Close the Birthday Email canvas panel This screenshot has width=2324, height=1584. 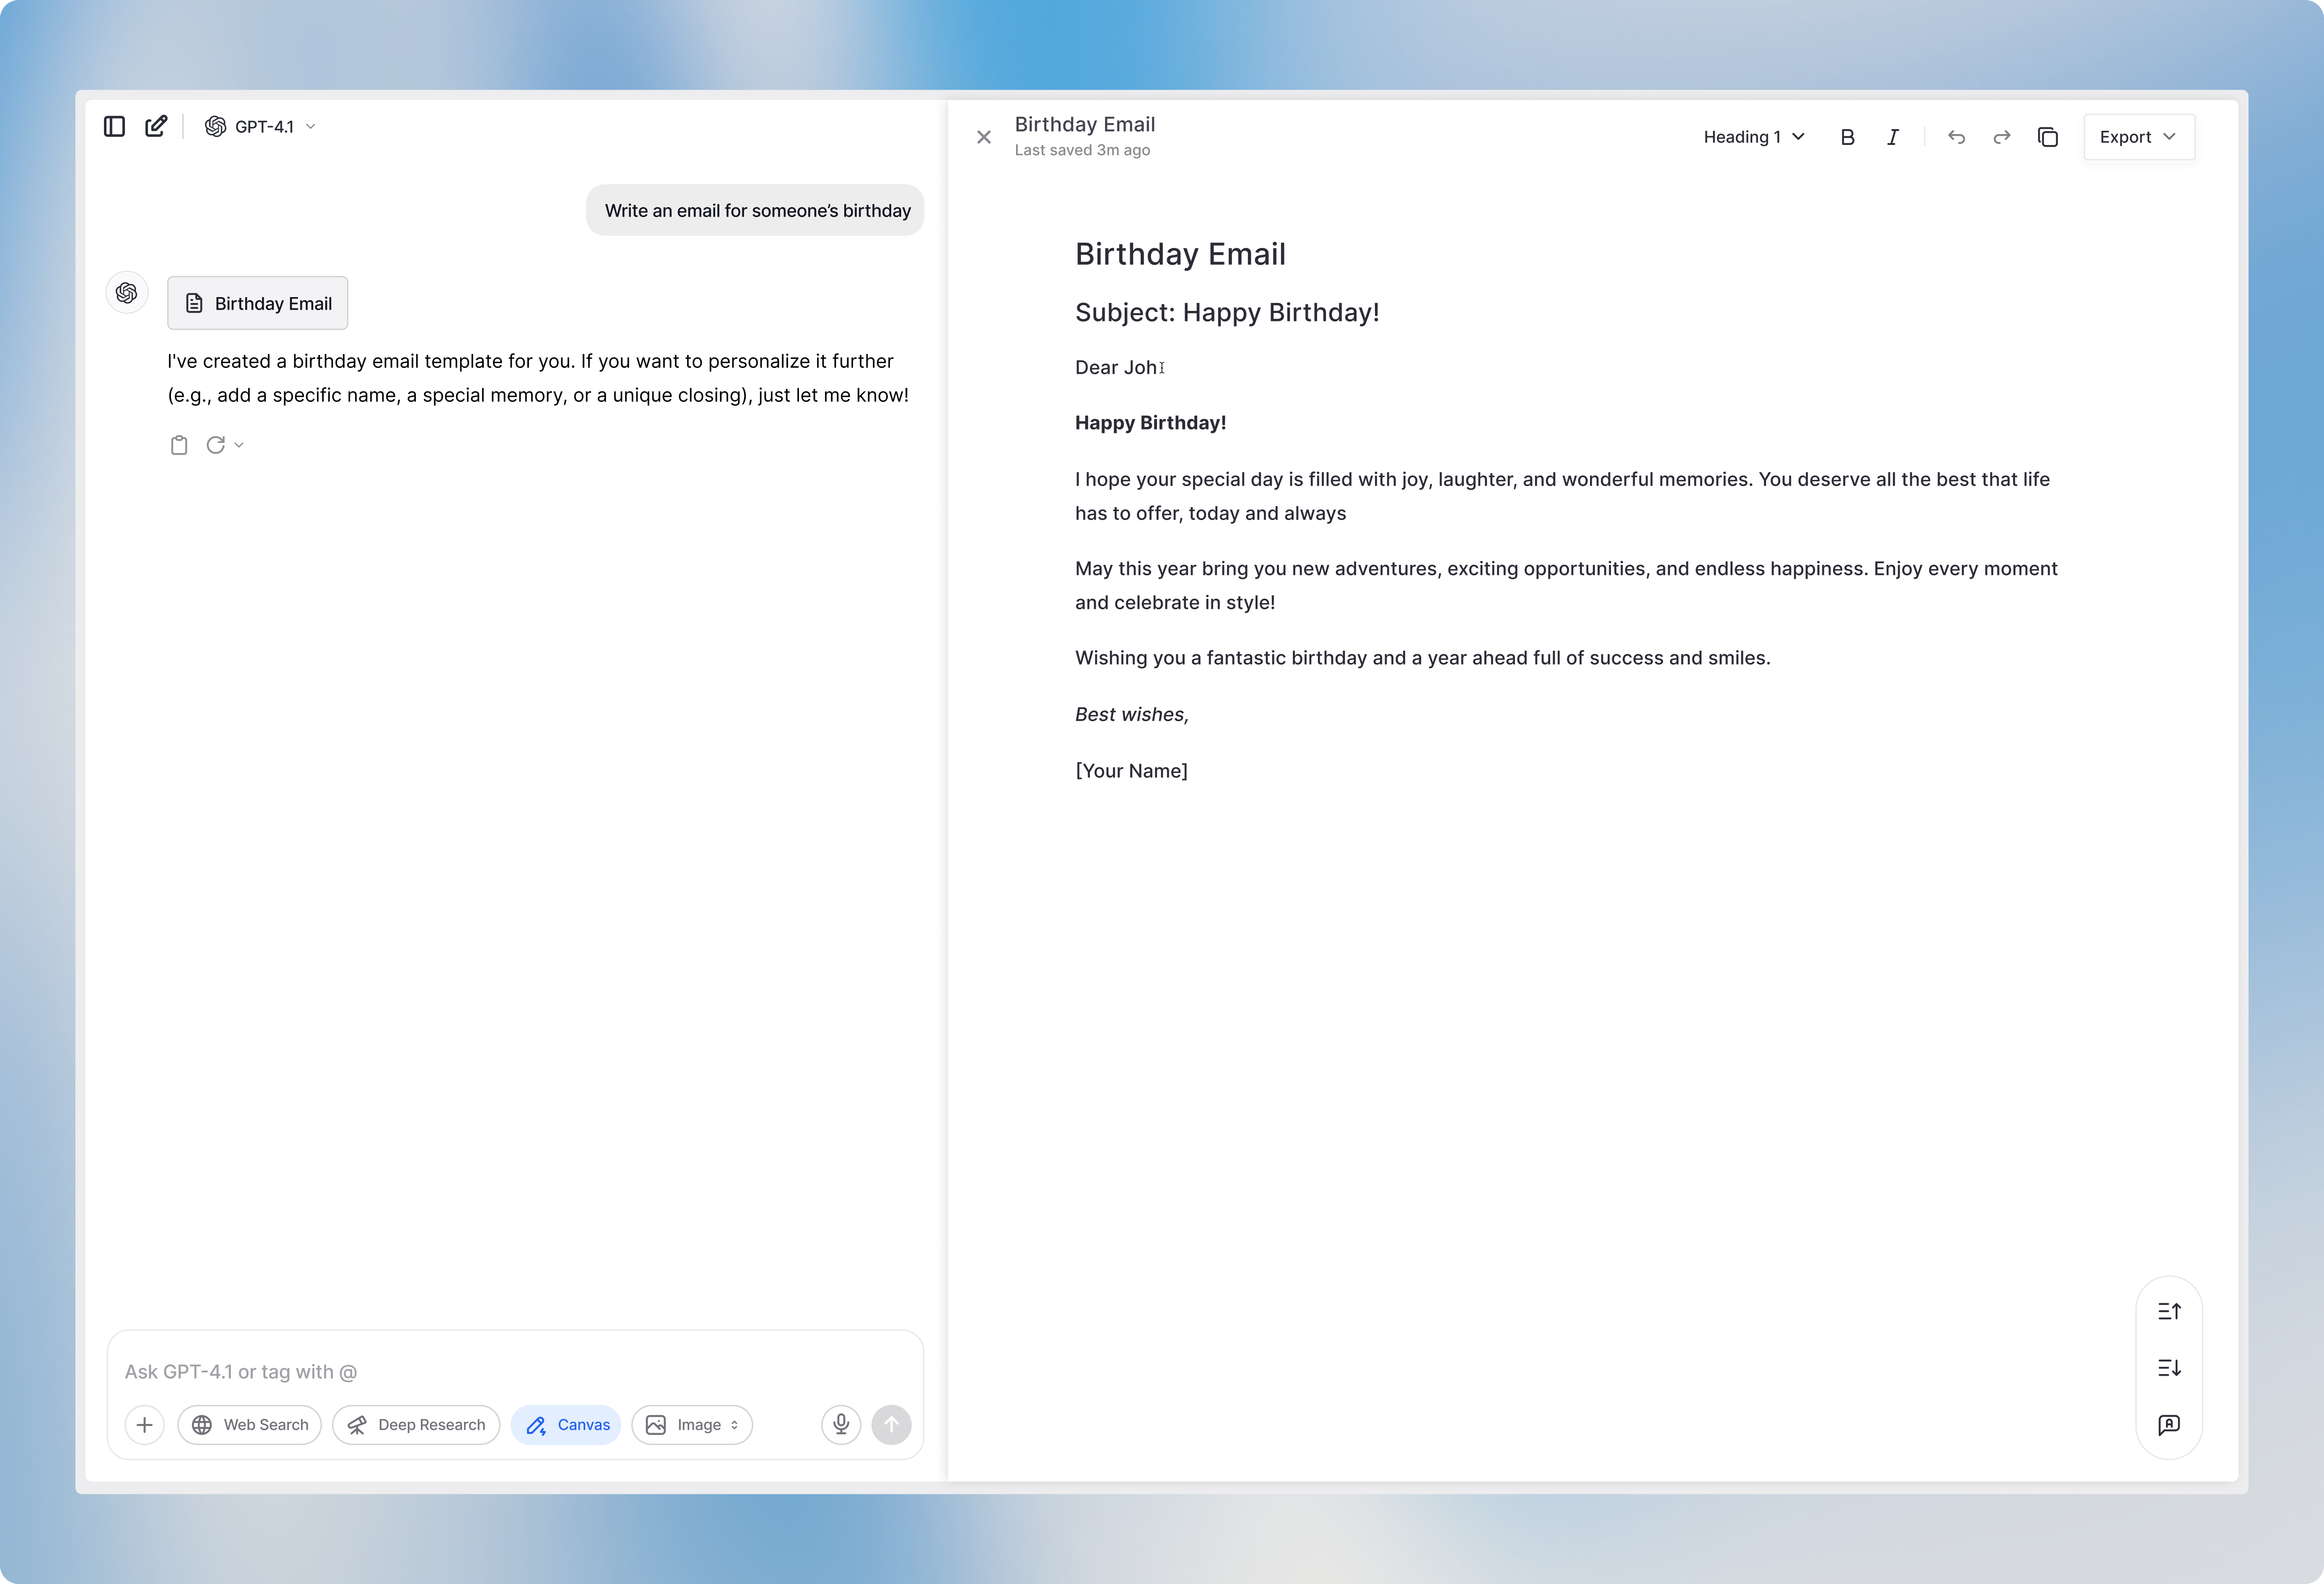point(984,138)
